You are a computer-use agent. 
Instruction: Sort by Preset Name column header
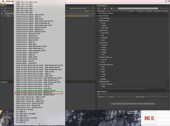[101, 11]
